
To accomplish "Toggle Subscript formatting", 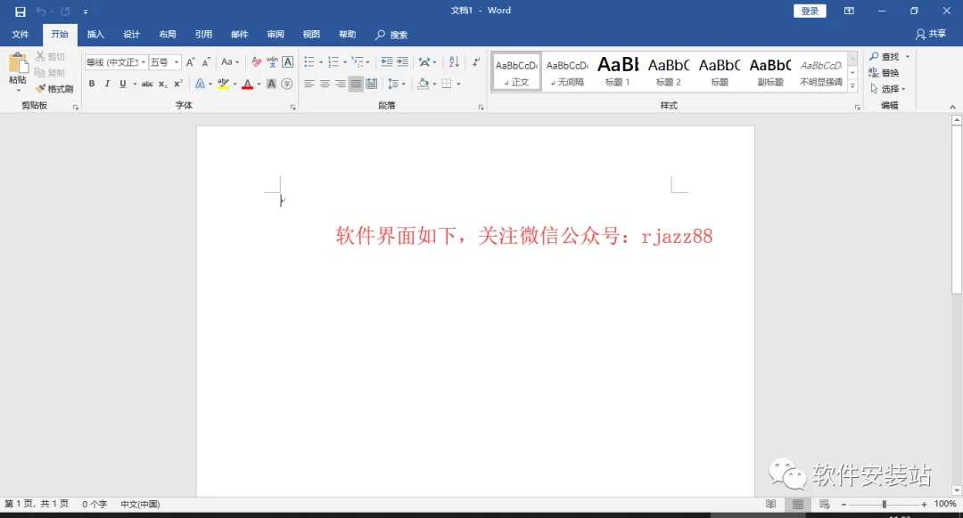I will pos(162,84).
